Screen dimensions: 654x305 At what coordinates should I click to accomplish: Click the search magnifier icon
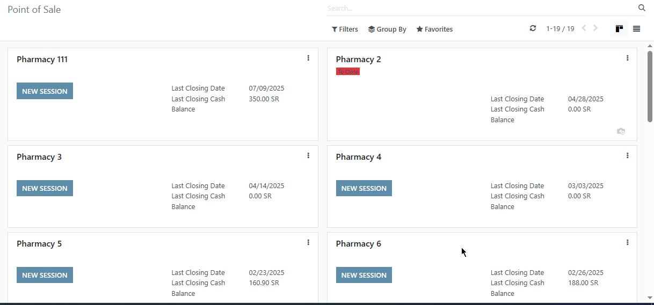click(x=641, y=8)
